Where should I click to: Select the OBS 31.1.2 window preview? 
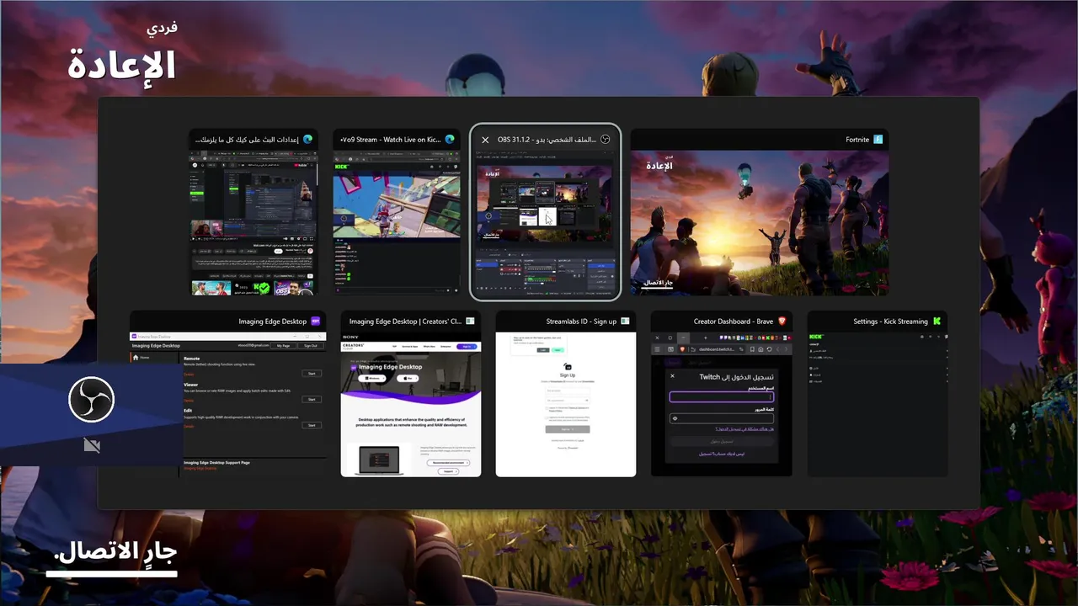click(545, 223)
